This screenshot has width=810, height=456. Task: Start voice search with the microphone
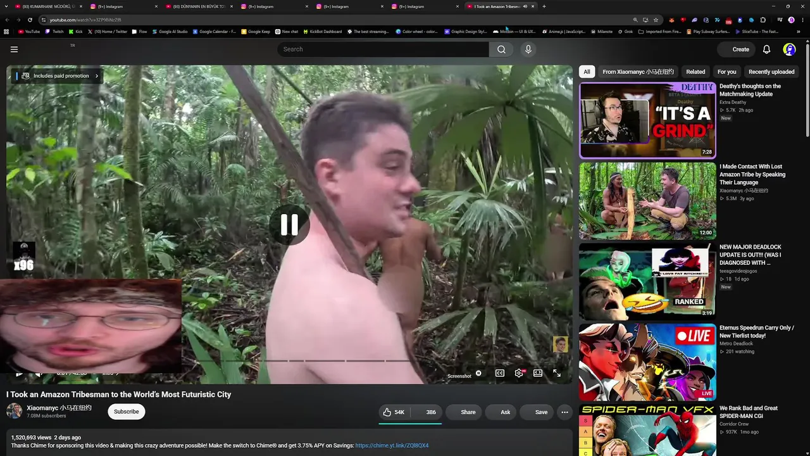click(x=528, y=49)
